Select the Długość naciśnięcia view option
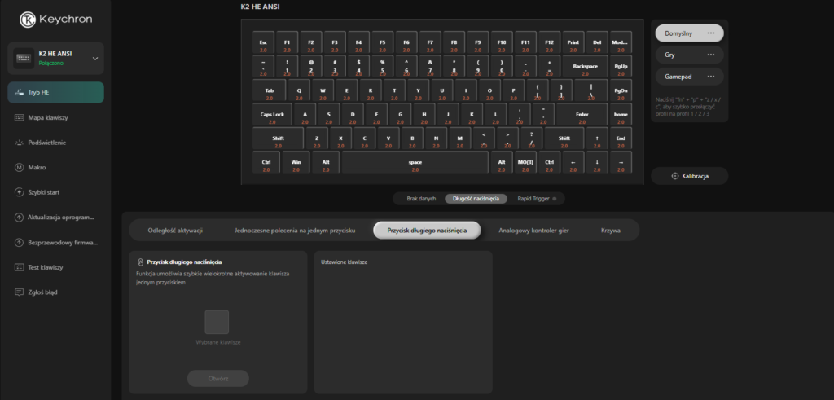The image size is (834, 400). 476,199
